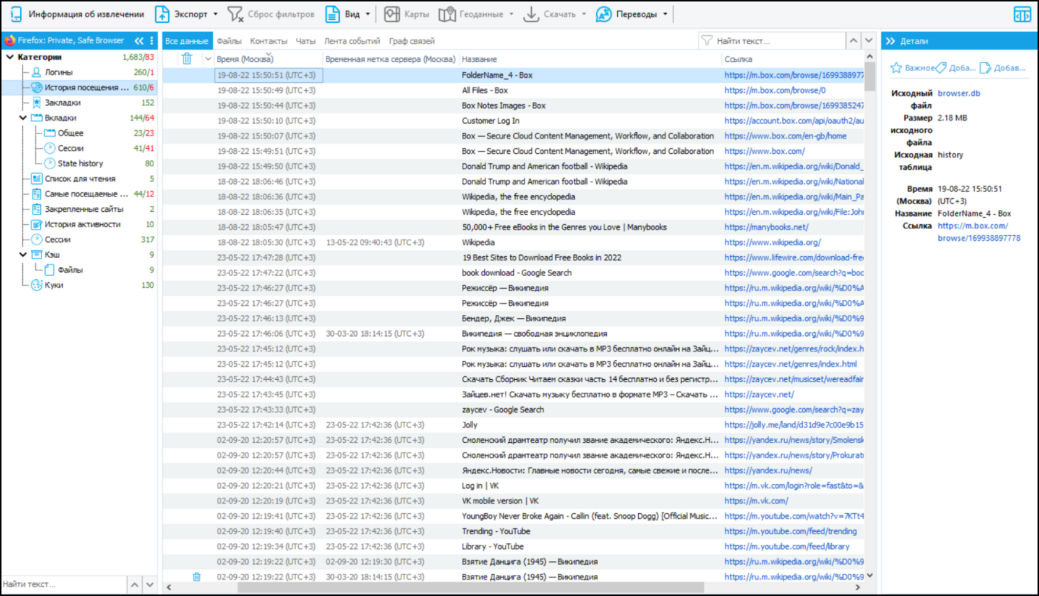Switch to the Граф связей tab
The image size is (1039, 596).
click(412, 41)
